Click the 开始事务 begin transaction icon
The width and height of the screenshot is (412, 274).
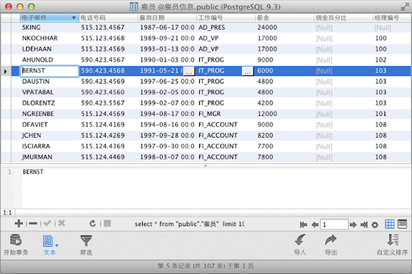click(16, 240)
